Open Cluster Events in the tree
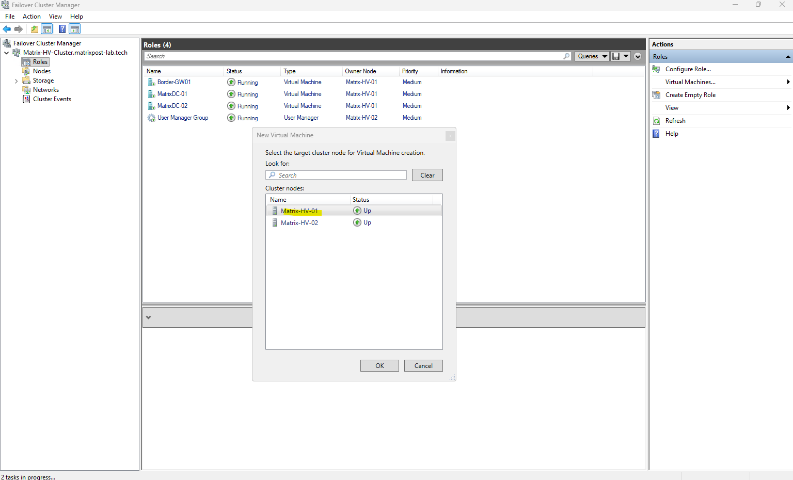The width and height of the screenshot is (793, 480). click(52, 99)
